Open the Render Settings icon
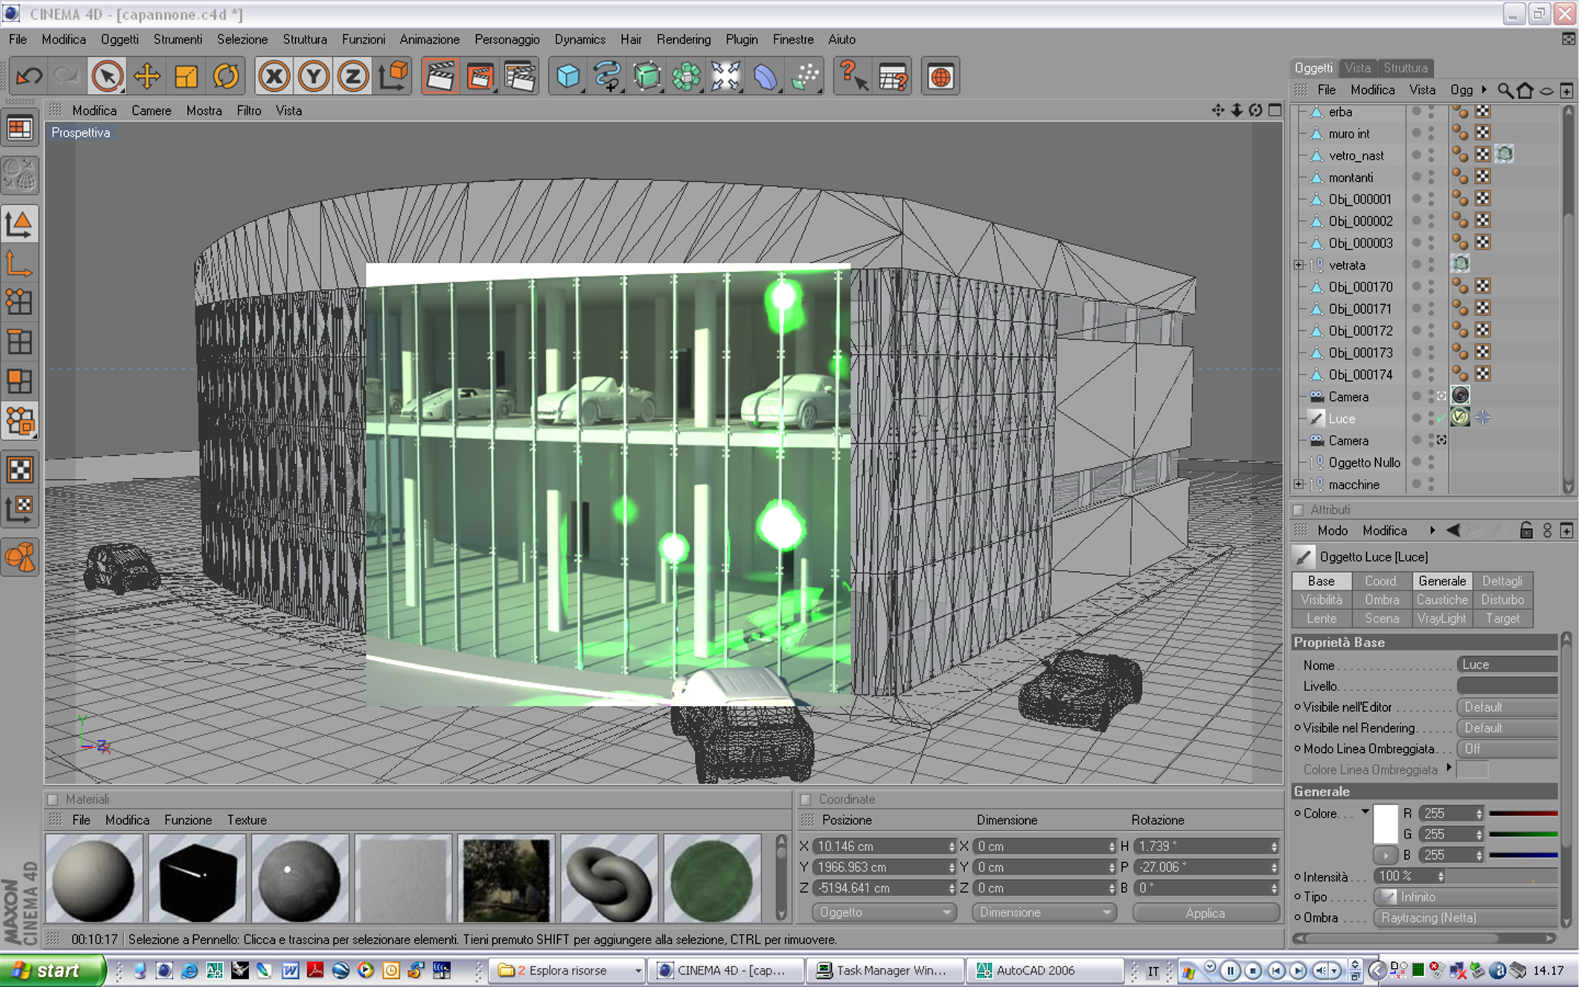 520,77
